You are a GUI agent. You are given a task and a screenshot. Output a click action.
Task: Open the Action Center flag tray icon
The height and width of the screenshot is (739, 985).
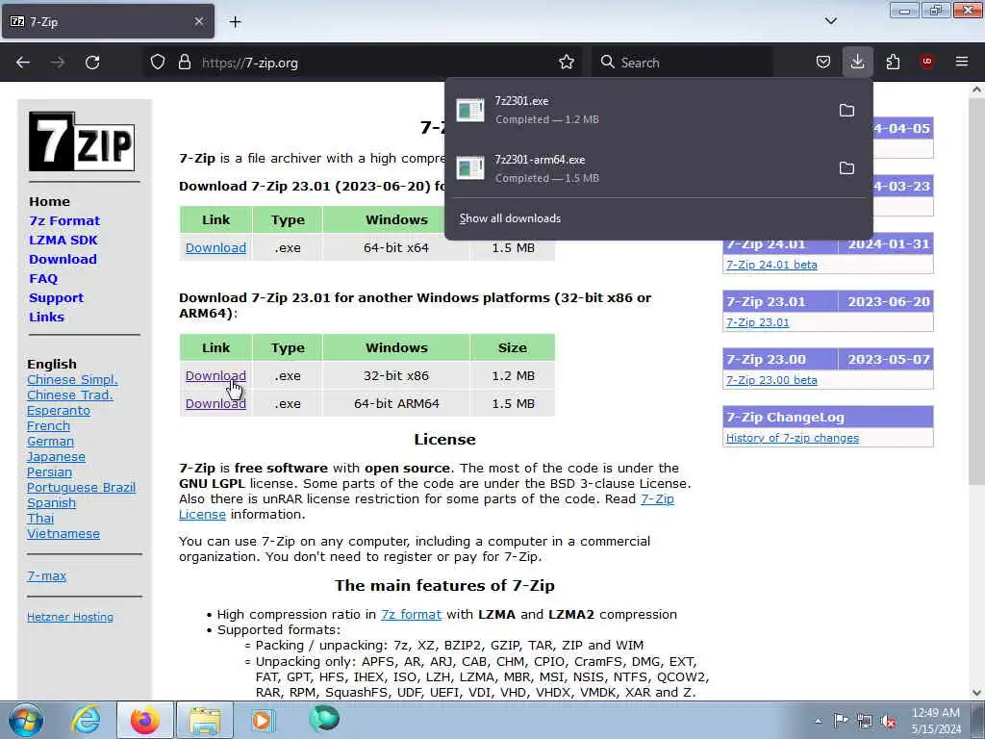[x=841, y=721]
